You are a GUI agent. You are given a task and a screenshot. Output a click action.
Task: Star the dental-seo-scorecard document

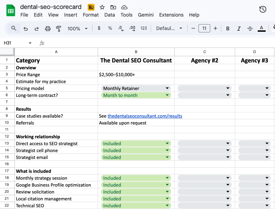coord(102,7)
